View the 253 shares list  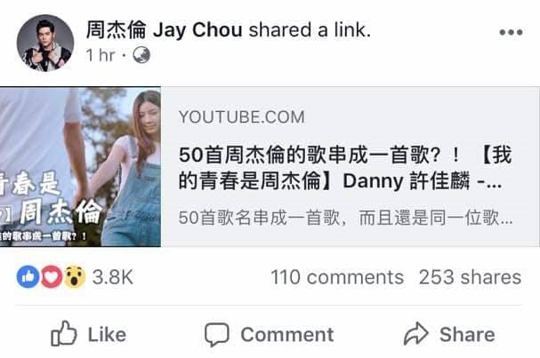point(470,277)
